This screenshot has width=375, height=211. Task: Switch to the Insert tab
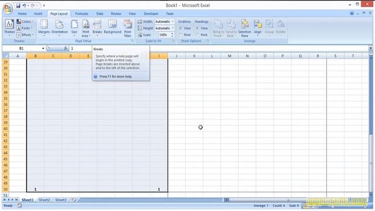pyautogui.click(x=38, y=13)
